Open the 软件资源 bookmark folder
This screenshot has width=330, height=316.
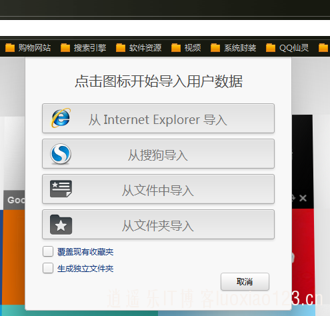(139, 47)
